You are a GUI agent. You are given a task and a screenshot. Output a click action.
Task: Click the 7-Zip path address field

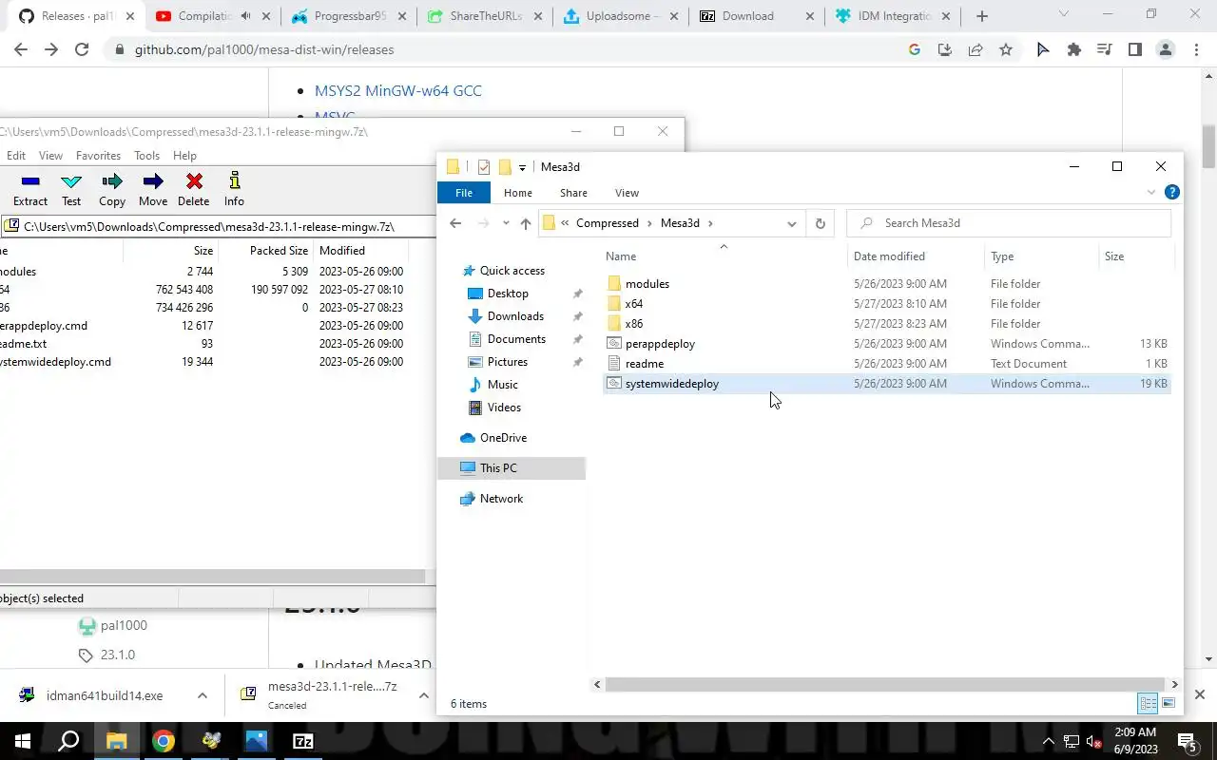click(217, 226)
